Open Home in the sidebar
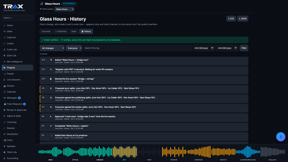This screenshot has width=288, height=162. point(17,25)
